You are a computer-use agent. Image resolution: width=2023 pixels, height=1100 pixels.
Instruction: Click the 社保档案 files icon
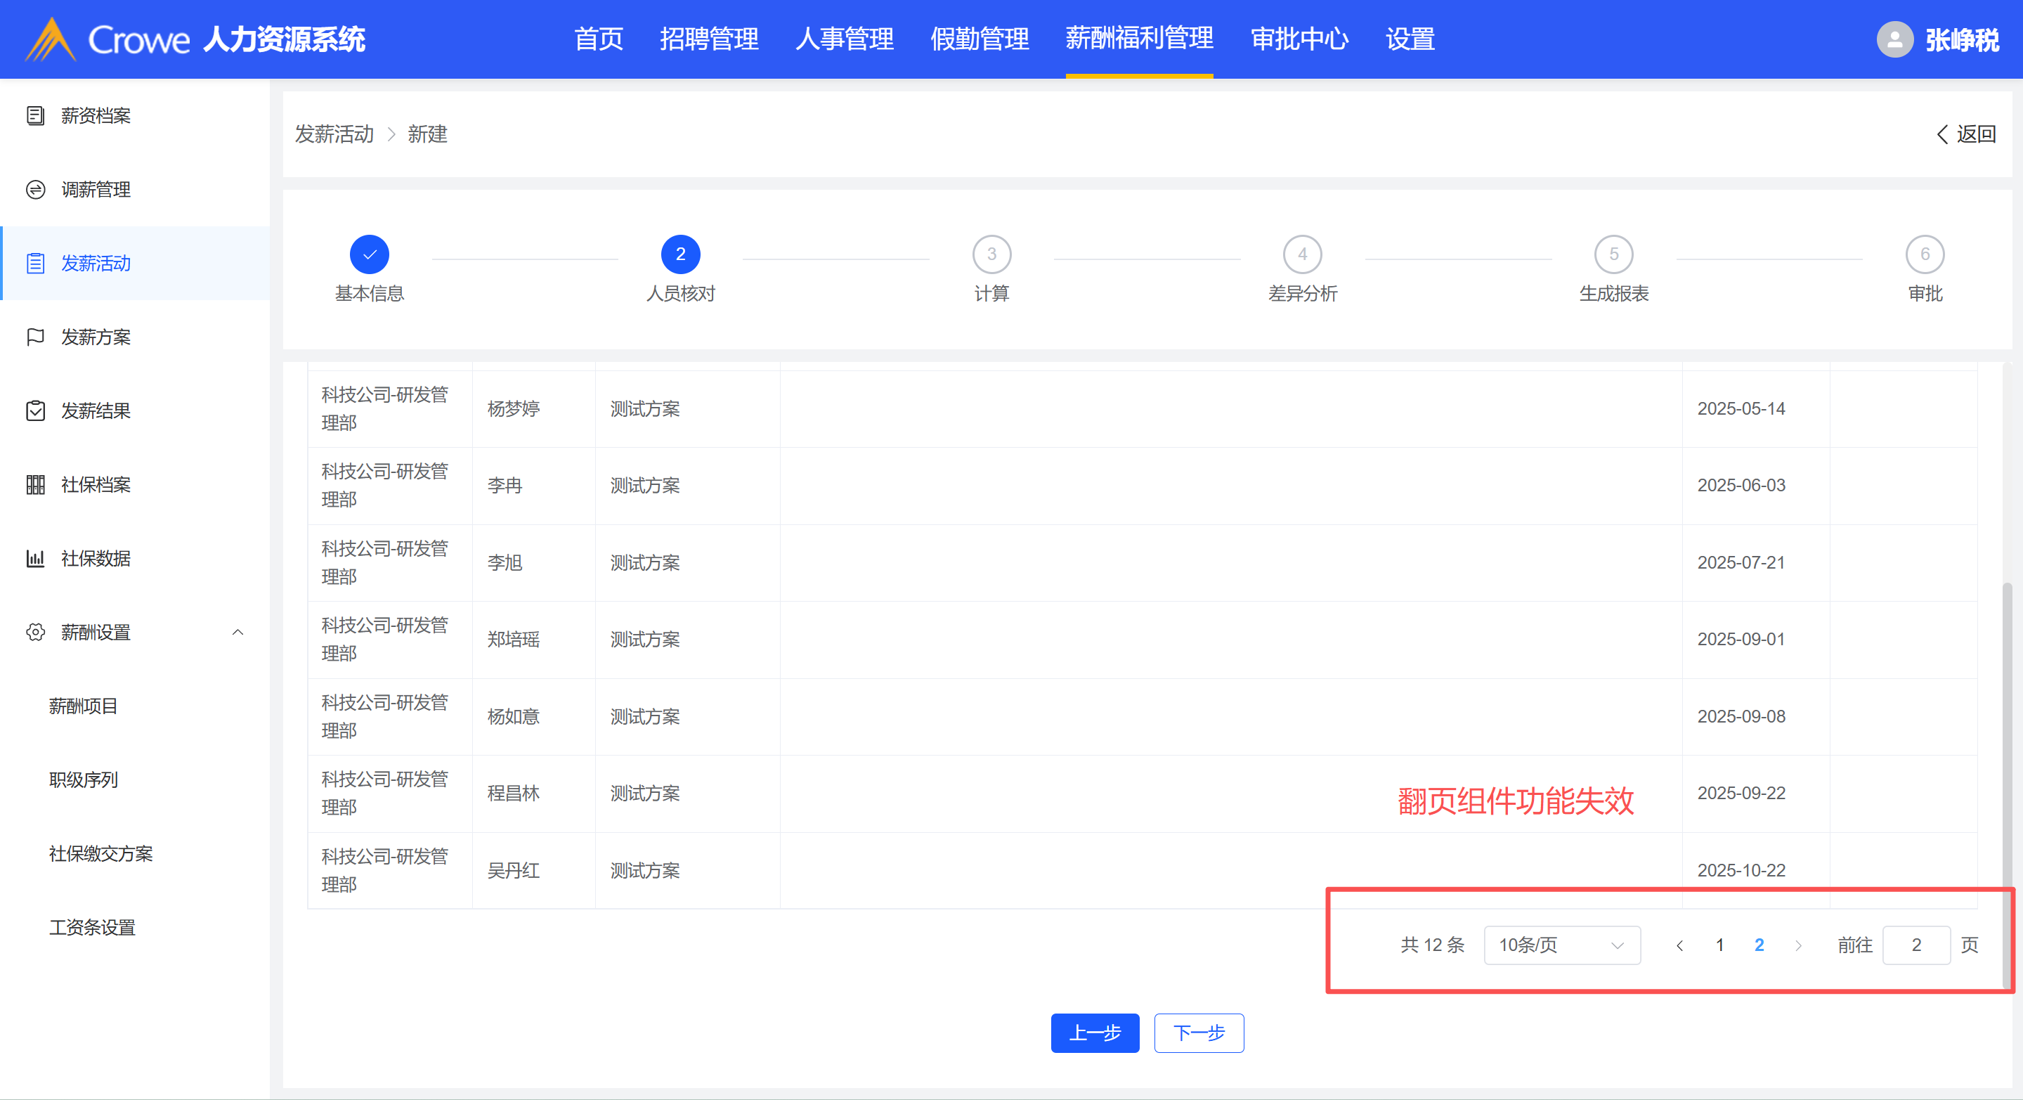click(35, 485)
